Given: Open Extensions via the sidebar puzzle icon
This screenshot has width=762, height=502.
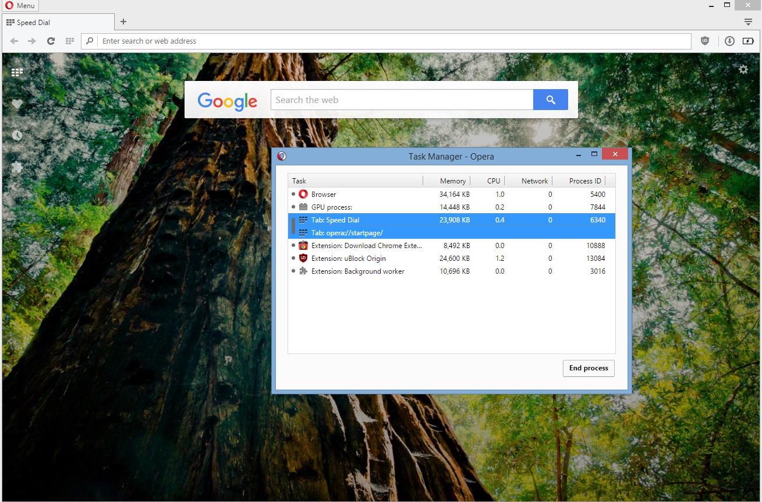Looking at the screenshot, I should coord(17,167).
